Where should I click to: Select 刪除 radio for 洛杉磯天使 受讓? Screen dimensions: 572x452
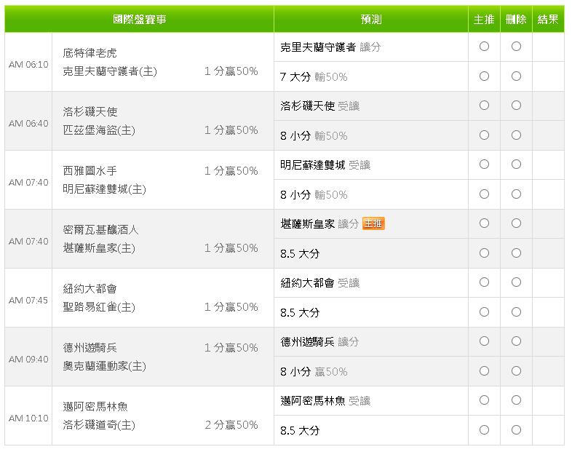point(516,106)
